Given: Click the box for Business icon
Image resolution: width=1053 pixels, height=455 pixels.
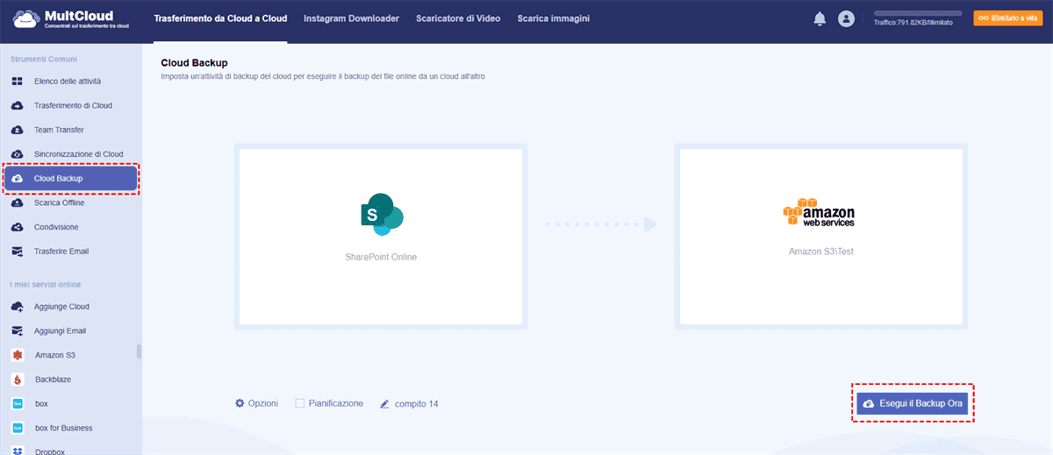Looking at the screenshot, I should tap(18, 428).
